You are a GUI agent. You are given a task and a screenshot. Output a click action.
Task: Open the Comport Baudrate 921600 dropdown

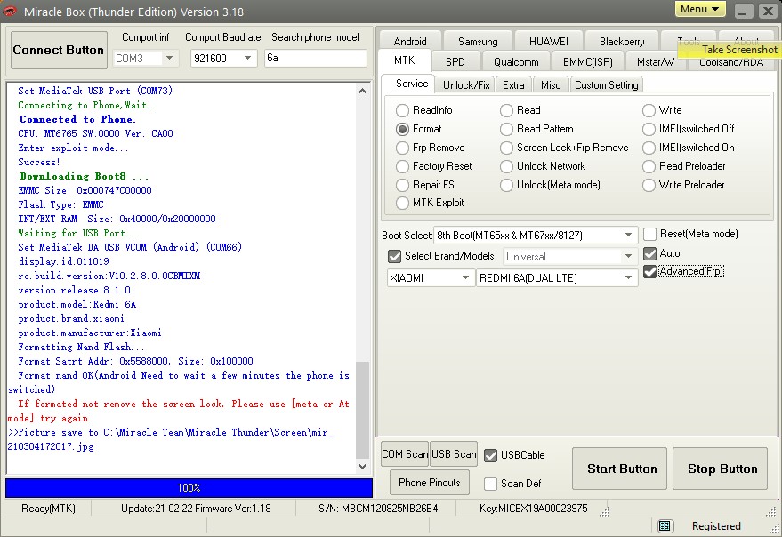(x=248, y=59)
